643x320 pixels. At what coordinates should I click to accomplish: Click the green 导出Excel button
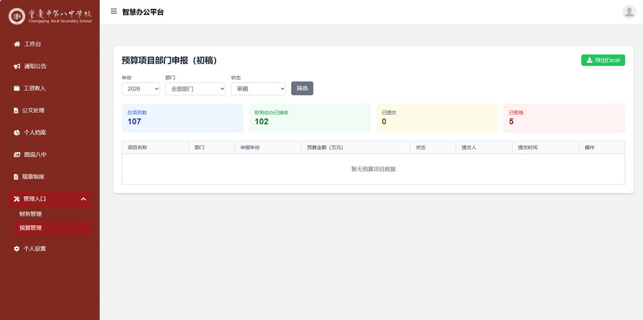603,60
